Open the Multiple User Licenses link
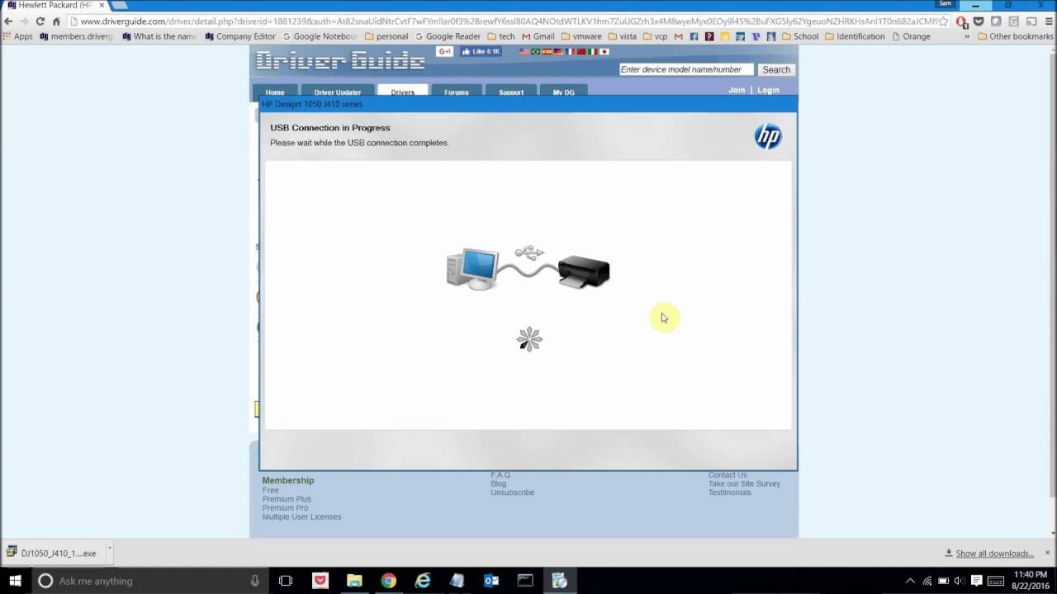The height and width of the screenshot is (594, 1057). tap(301, 516)
